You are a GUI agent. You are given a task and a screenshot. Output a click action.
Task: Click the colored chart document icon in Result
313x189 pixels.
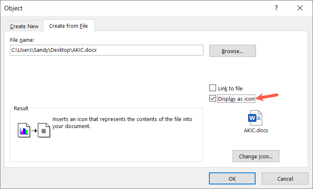pyautogui.click(x=25, y=131)
